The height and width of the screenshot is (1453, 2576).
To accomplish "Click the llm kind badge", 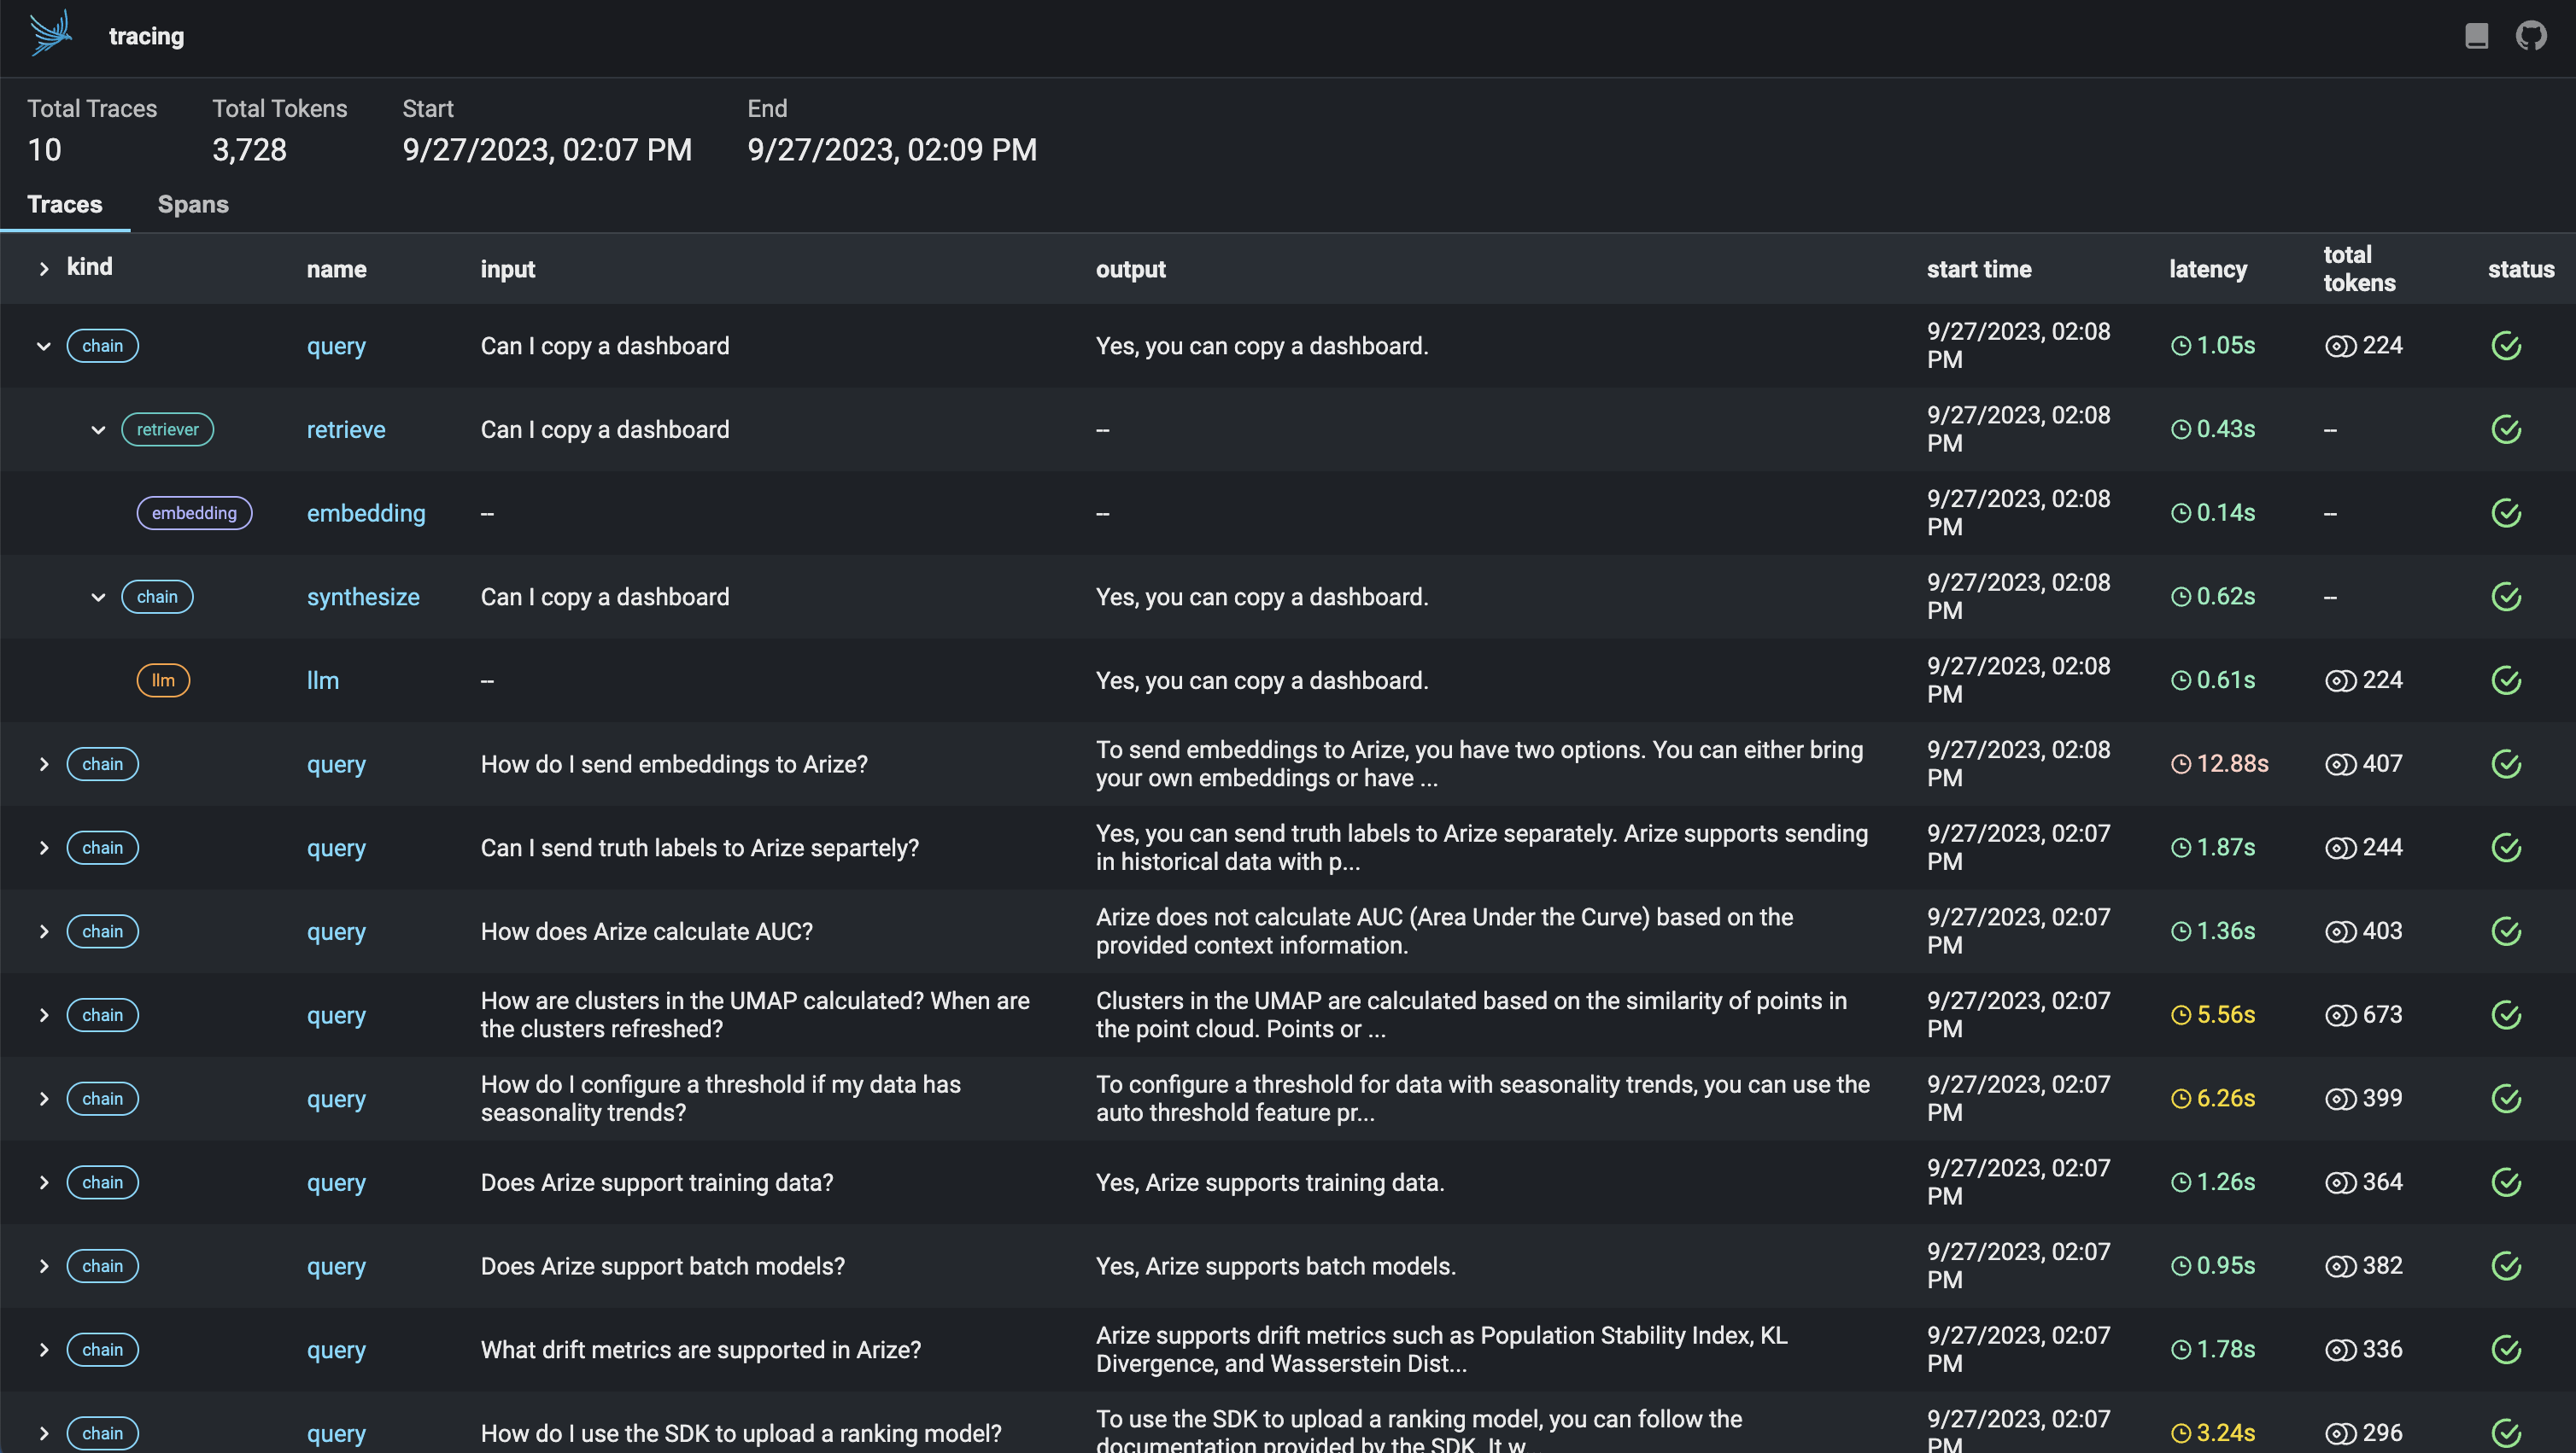I will coord(163,680).
